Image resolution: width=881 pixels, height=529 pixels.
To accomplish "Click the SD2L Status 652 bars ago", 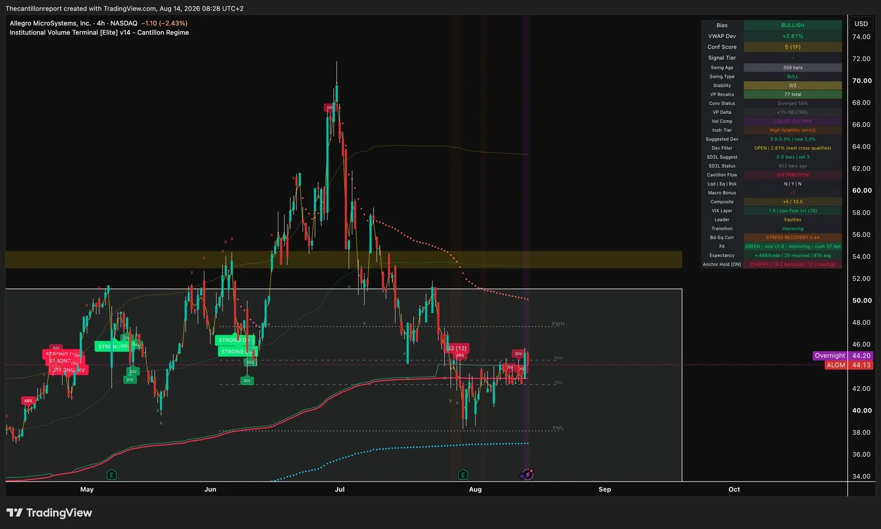I will pyautogui.click(x=792, y=166).
